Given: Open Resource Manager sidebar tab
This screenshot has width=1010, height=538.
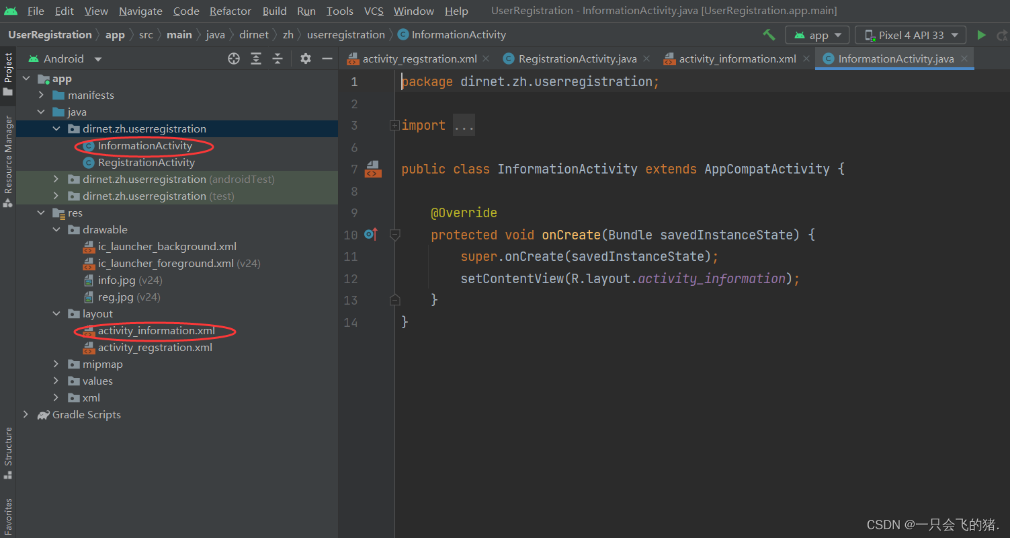Looking at the screenshot, I should (8, 161).
